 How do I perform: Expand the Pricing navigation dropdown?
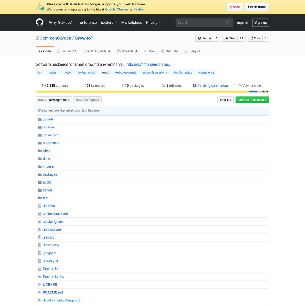coord(154,23)
